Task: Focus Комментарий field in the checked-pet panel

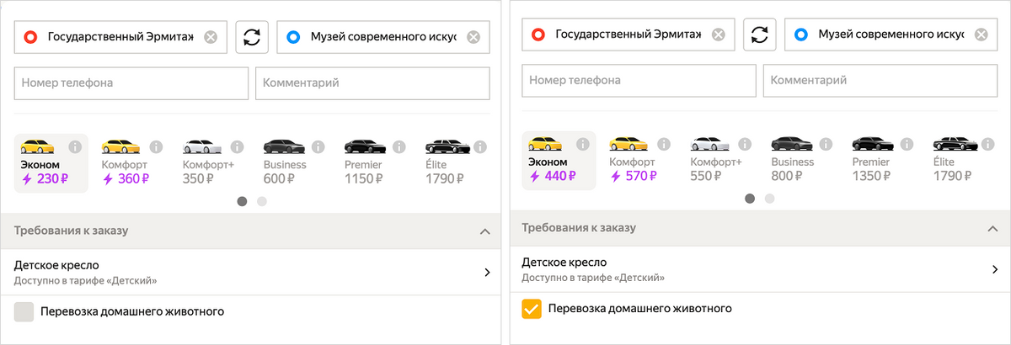Action: pyautogui.click(x=880, y=81)
